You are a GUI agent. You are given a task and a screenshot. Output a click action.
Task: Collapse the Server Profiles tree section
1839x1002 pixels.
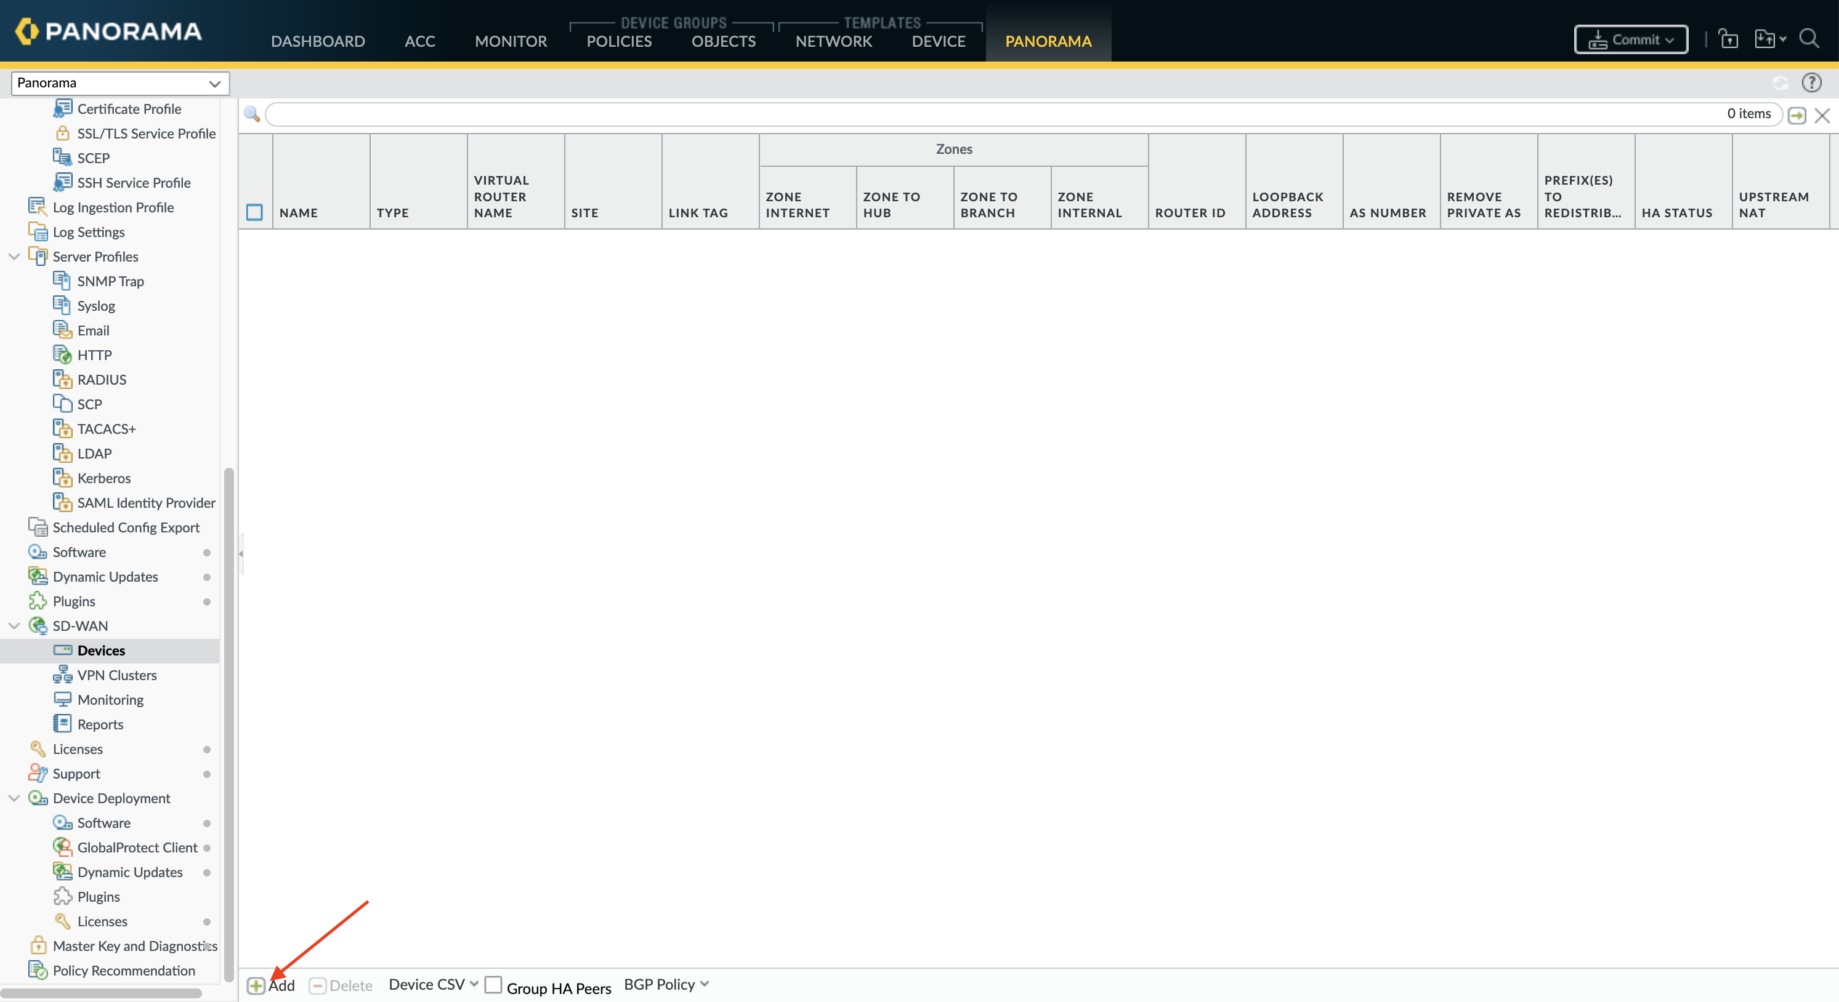tap(14, 256)
